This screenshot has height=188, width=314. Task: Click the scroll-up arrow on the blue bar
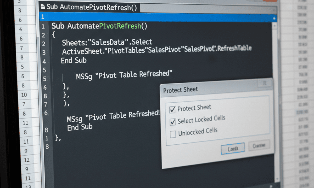pos(274,18)
